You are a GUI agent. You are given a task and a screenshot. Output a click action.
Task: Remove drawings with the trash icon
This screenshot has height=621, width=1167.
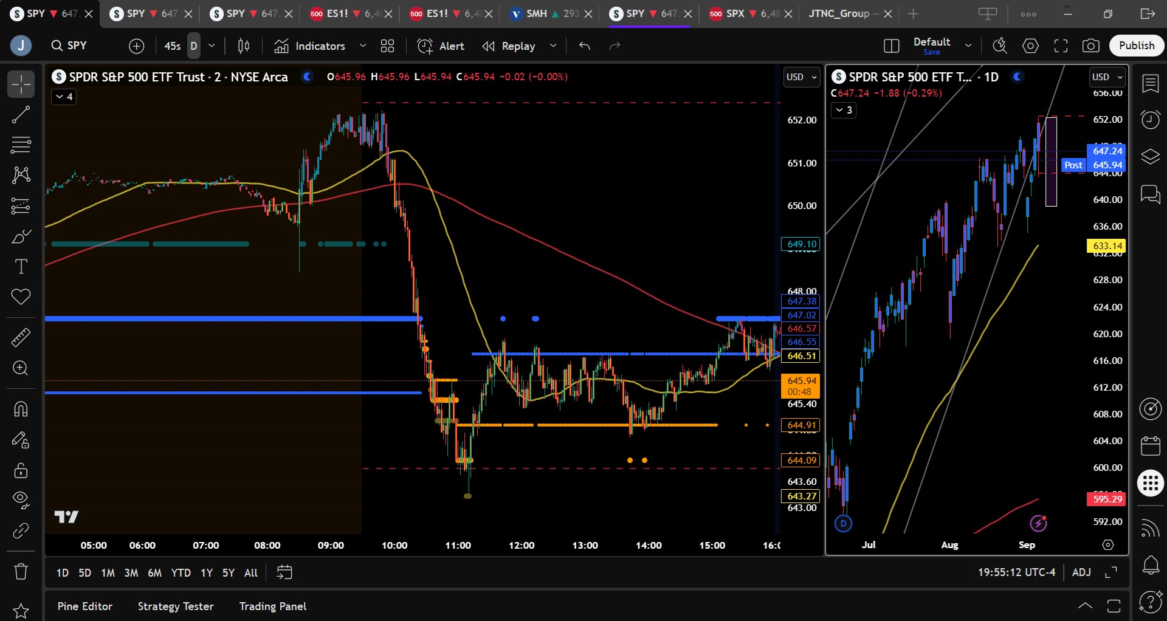(x=21, y=571)
